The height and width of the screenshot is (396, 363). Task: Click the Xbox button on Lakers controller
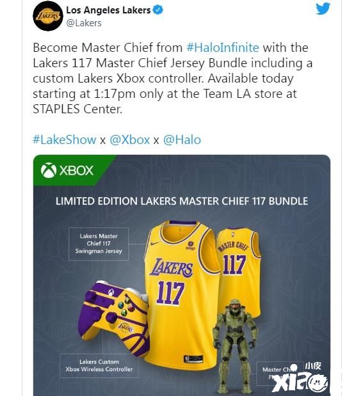pos(111,292)
